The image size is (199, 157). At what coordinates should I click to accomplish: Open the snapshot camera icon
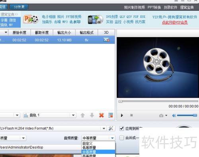[x=161, y=116]
